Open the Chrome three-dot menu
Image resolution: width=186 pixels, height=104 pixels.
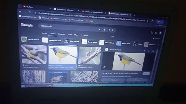(x=166, y=22)
